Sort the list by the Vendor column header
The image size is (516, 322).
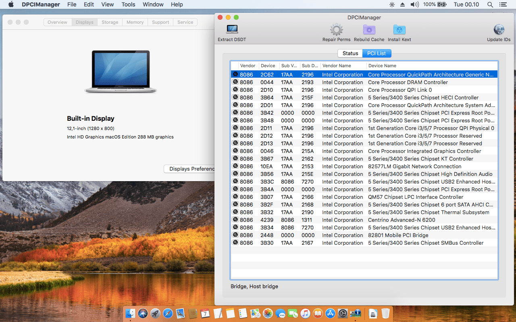click(248, 66)
